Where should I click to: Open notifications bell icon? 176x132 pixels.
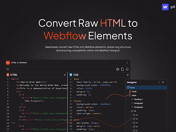[127, 69]
